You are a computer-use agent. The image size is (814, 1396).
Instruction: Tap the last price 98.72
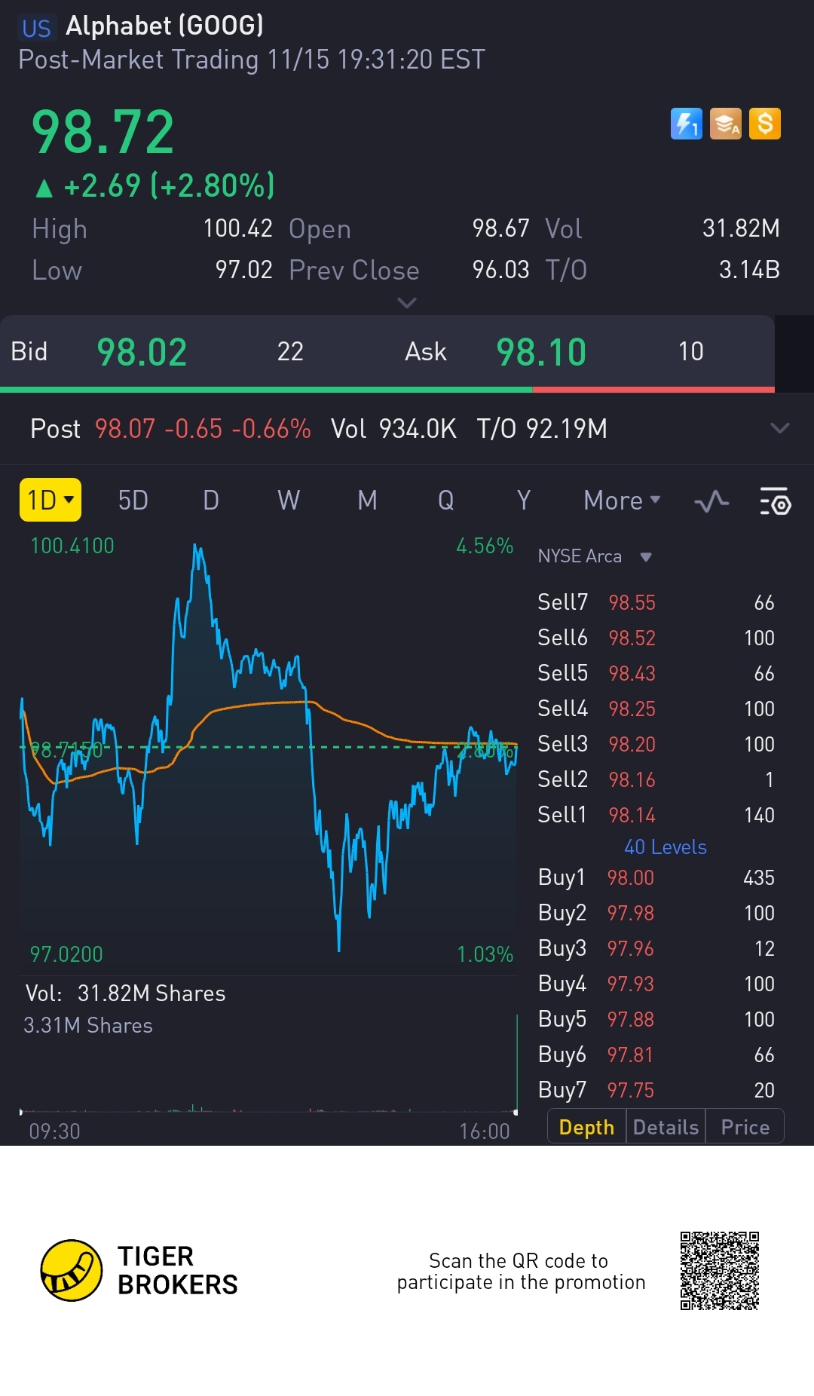tap(103, 132)
